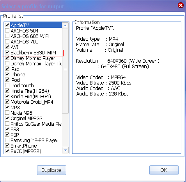Click the profile list scroll-down arrow

pyautogui.click(x=65, y=150)
